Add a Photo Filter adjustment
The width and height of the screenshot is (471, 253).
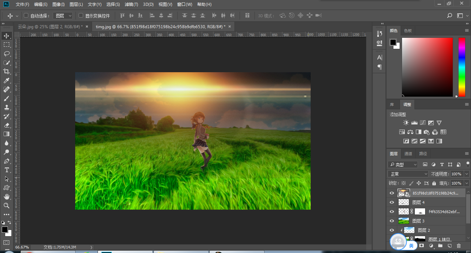427,132
